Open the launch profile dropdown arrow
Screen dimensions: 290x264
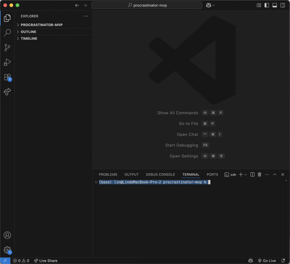(246, 175)
